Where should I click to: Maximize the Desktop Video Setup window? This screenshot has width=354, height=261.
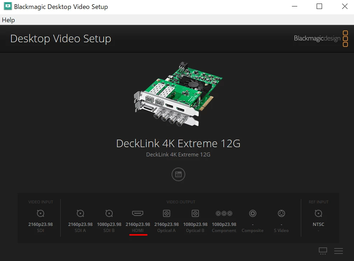[319, 6]
